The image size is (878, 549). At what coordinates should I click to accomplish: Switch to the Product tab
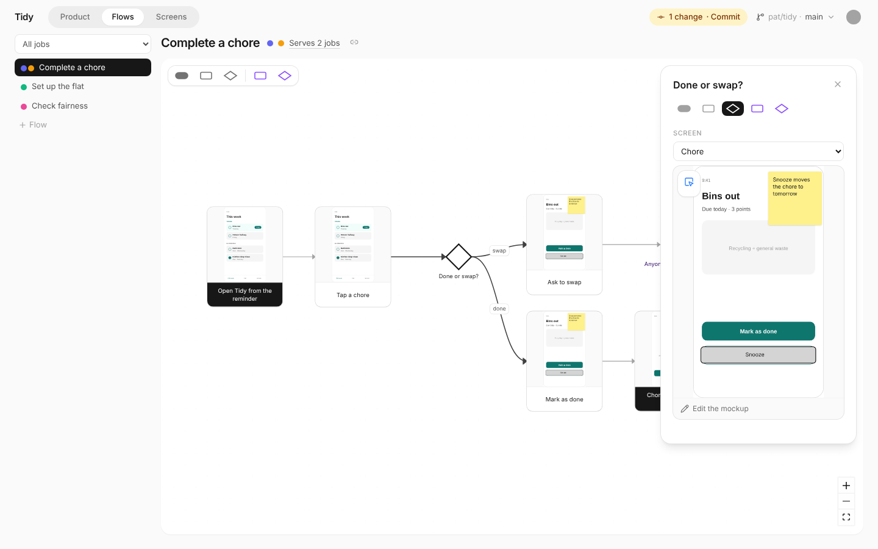75,17
